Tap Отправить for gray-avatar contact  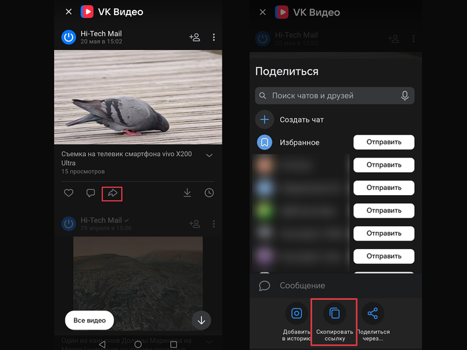384,233
